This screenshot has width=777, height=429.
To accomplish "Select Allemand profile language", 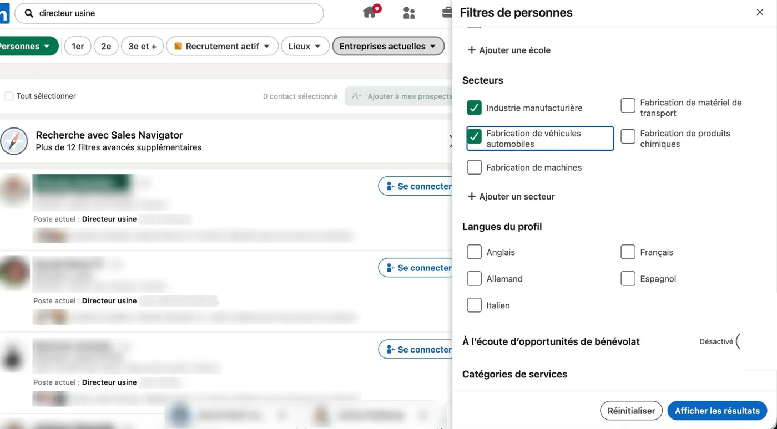I will [x=474, y=278].
